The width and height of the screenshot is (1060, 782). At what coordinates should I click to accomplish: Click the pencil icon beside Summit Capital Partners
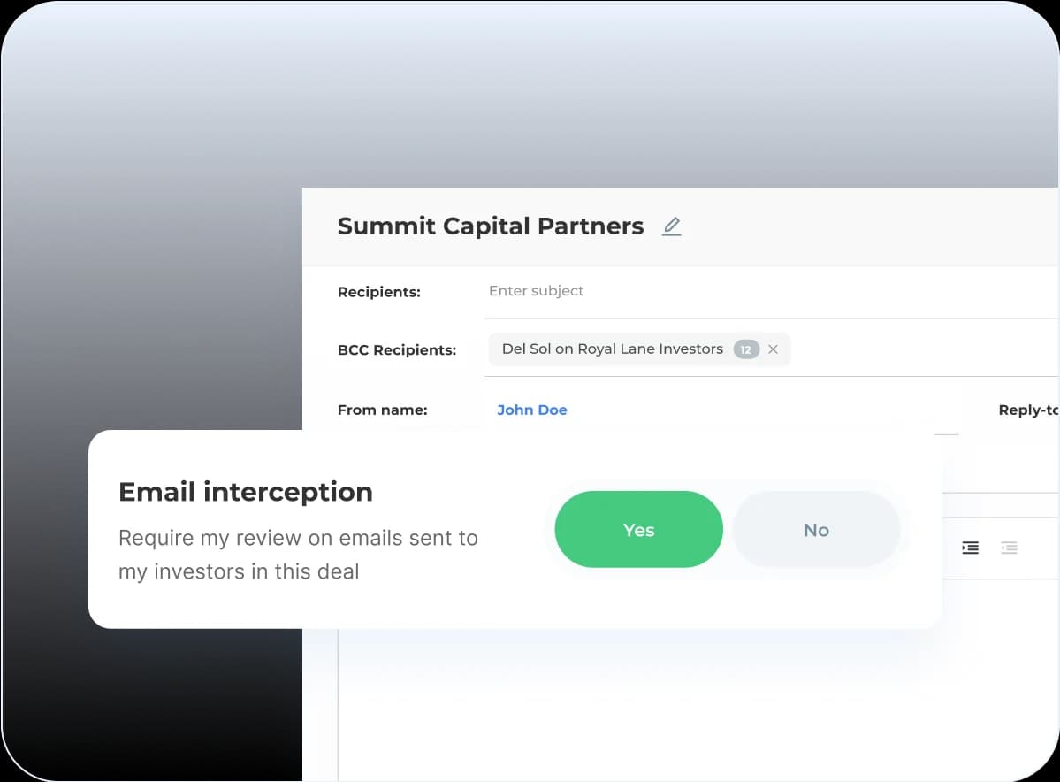click(672, 226)
